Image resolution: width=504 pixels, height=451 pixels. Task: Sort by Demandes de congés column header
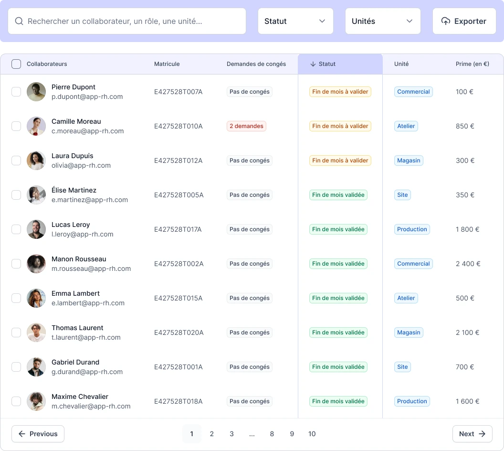point(256,64)
